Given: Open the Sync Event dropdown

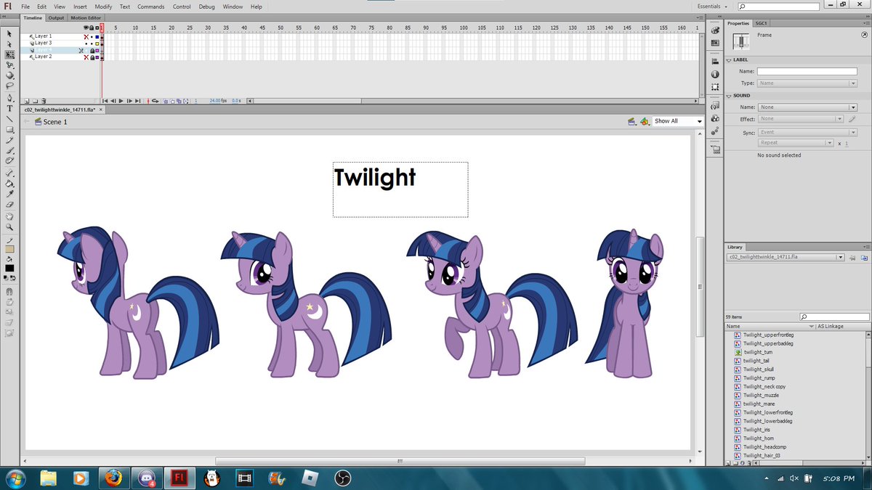Looking at the screenshot, I should [807, 132].
